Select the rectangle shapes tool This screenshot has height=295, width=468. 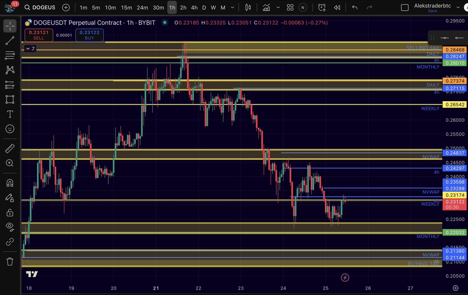[10, 99]
